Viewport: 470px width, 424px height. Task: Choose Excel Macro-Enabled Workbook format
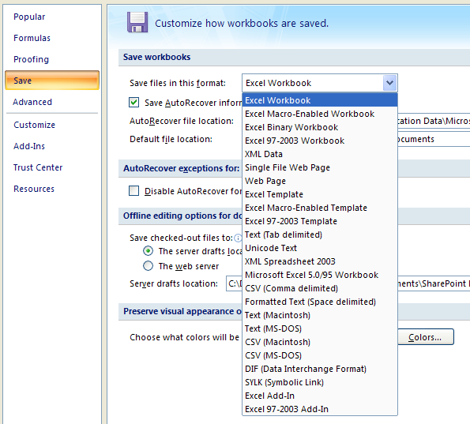coord(320,114)
